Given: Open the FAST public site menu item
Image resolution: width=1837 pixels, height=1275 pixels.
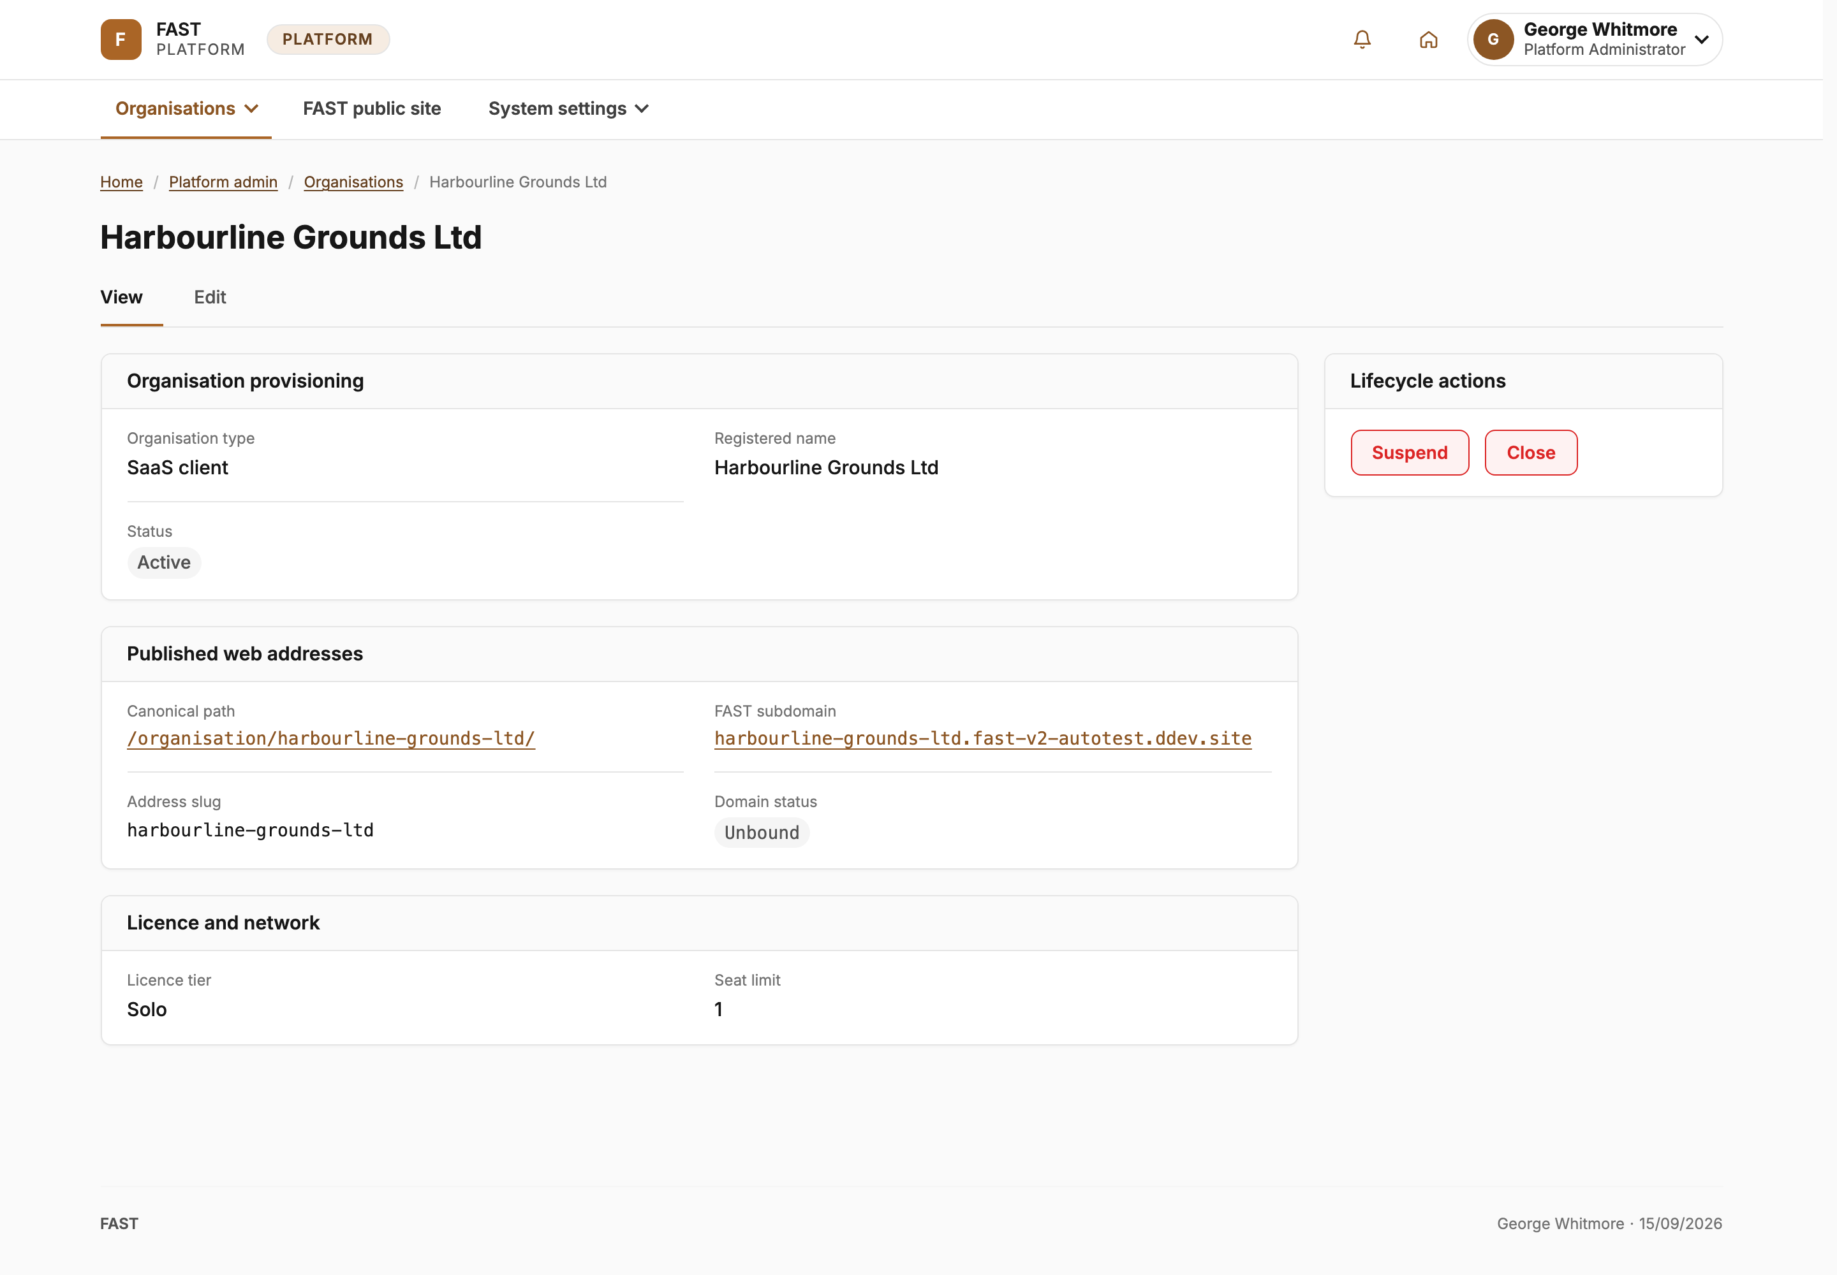Looking at the screenshot, I should pyautogui.click(x=372, y=108).
